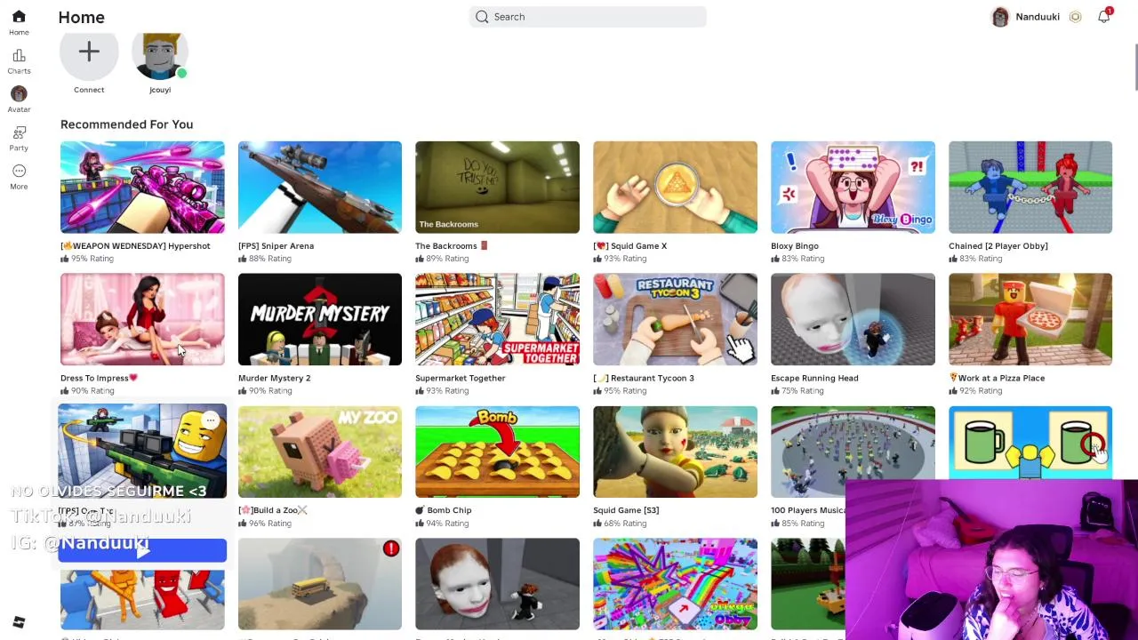Viewport: 1138px width, 640px height.
Task: Open the Squid Game X thumbnail
Action: (x=675, y=187)
